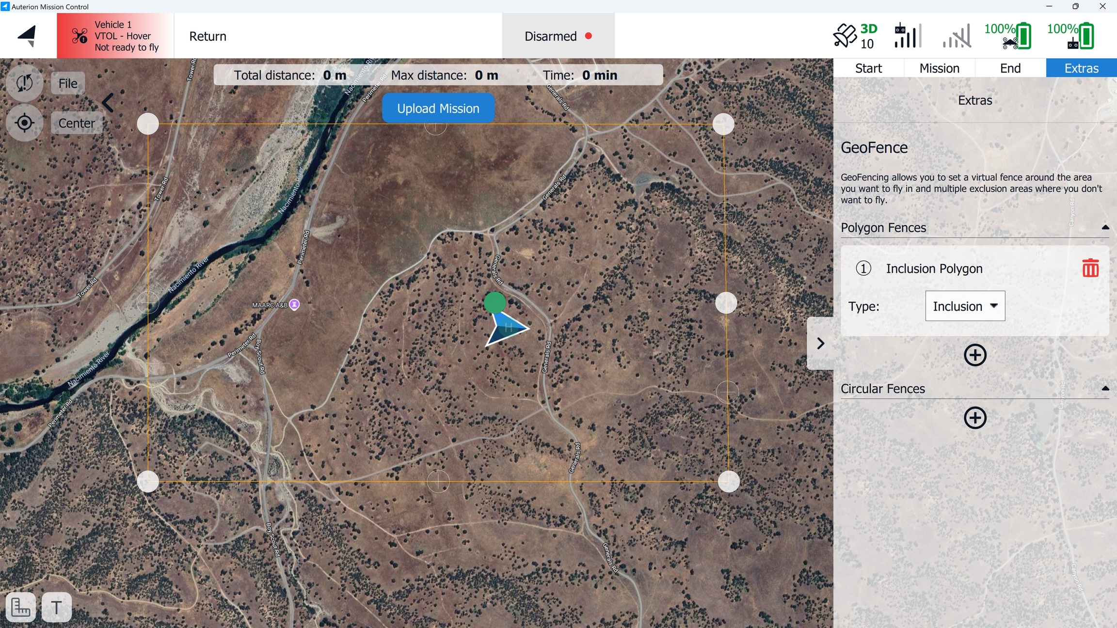Viewport: 1117px width, 628px height.
Task: Add a new polygon fence
Action: [x=975, y=355]
